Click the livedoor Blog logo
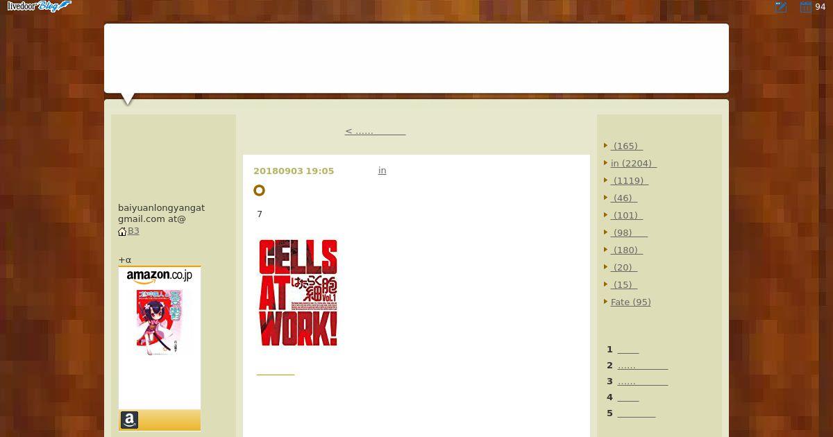Image resolution: width=833 pixels, height=437 pixels. click(x=39, y=6)
